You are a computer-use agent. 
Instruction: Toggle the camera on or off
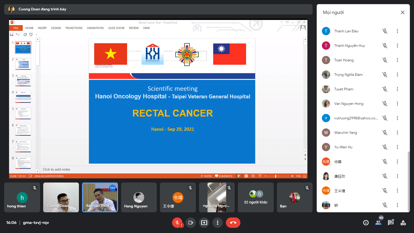click(191, 223)
